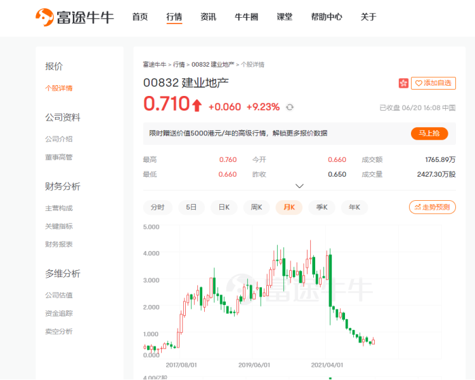Open 公司介绍 in the sidebar
Screen dimensions: 475x380
[x=59, y=139]
